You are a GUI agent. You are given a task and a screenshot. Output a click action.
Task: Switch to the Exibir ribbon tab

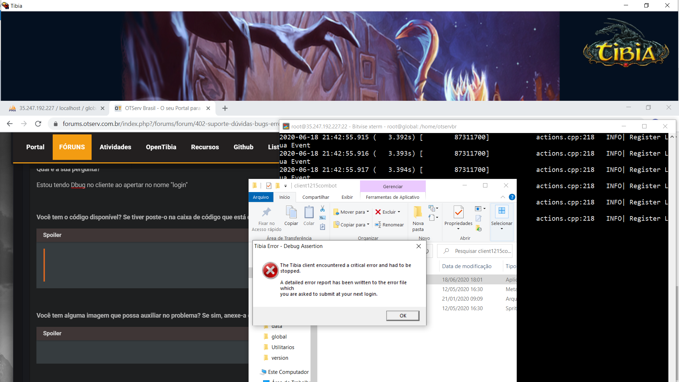(347, 197)
